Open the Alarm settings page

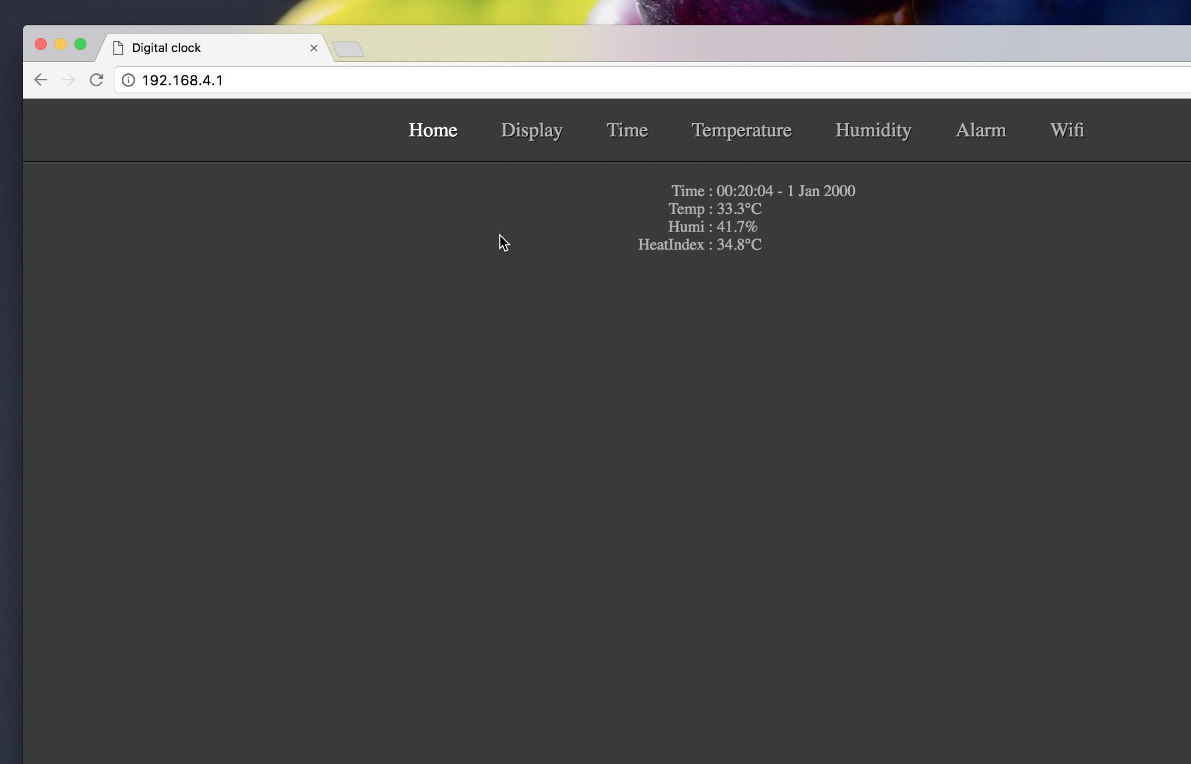point(981,130)
